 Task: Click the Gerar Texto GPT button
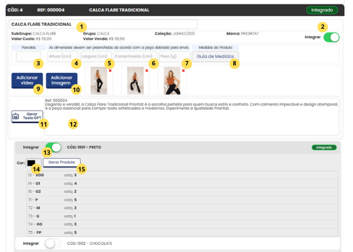[27, 116]
